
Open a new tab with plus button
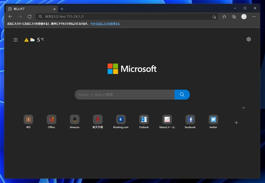point(62,9)
